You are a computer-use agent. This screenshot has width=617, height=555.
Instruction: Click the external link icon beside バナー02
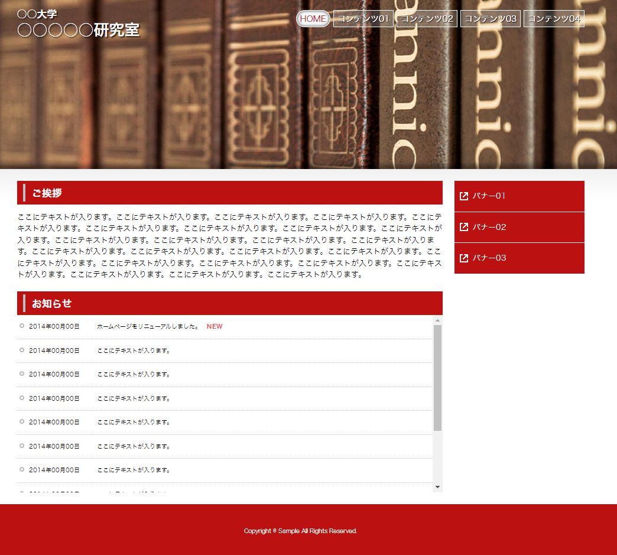tap(464, 227)
